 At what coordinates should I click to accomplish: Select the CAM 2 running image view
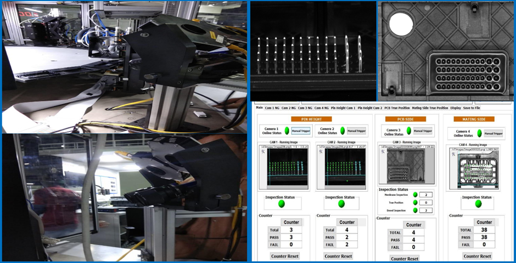(x=341, y=167)
